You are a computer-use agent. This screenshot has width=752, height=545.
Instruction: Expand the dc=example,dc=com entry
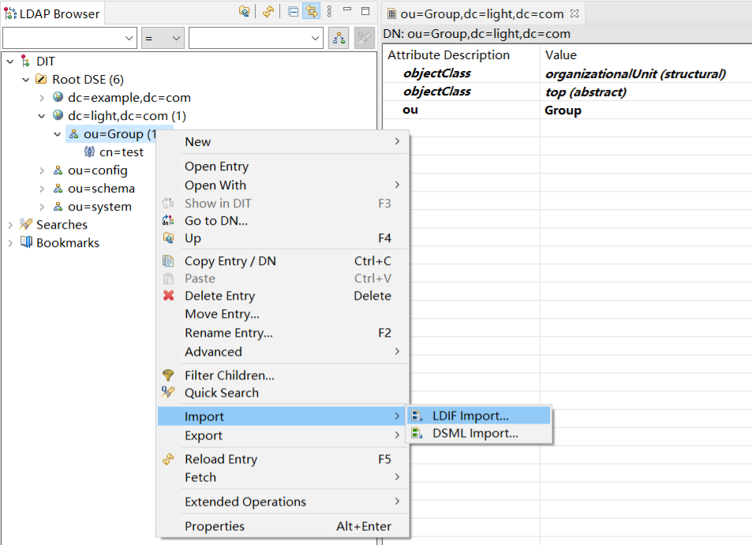pyautogui.click(x=42, y=98)
